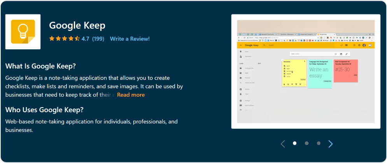Click the hamburger menu icon in Keep header
The height and width of the screenshot is (163, 387).
coord(241,45)
